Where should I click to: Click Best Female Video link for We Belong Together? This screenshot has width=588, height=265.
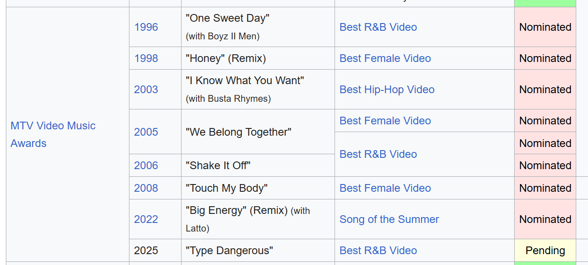tap(385, 121)
